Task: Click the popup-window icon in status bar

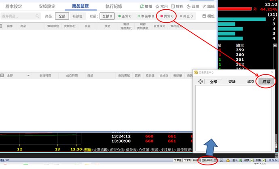Action: [222, 160]
